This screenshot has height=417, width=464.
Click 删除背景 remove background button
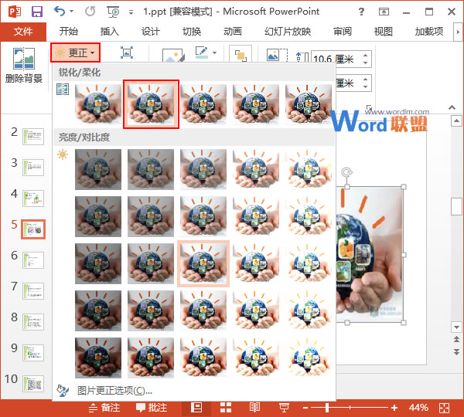tap(24, 66)
